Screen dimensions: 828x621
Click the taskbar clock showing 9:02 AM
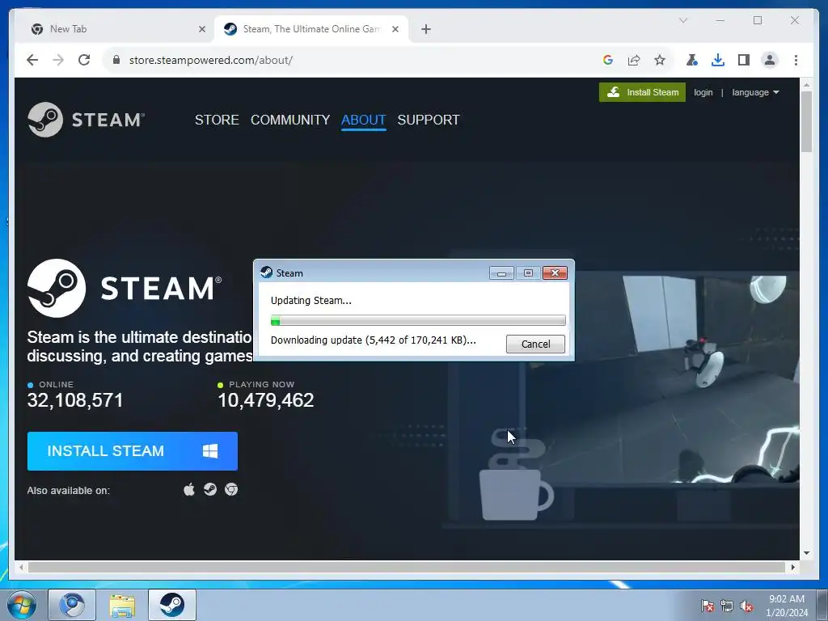point(787,606)
